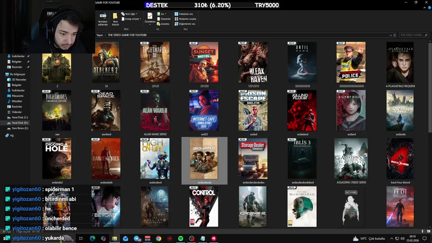Select the Storage Dealer Simulator cover

click(253, 159)
